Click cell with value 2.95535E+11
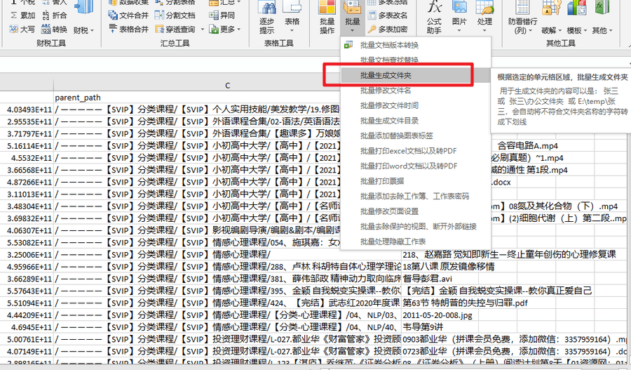Screen dimensions: 631x370 (27, 121)
